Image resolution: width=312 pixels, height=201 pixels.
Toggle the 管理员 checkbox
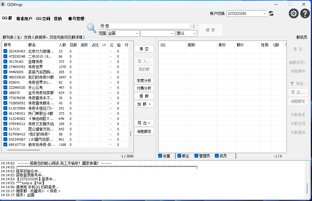tap(196, 156)
